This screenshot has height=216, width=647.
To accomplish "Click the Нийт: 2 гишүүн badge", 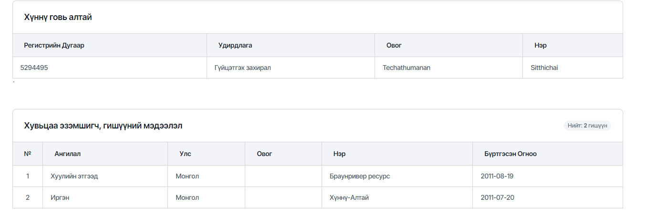I will point(587,126).
